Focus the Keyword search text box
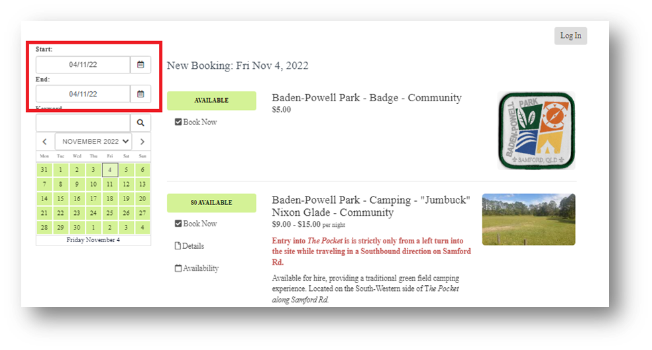The width and height of the screenshot is (652, 350). [83, 122]
